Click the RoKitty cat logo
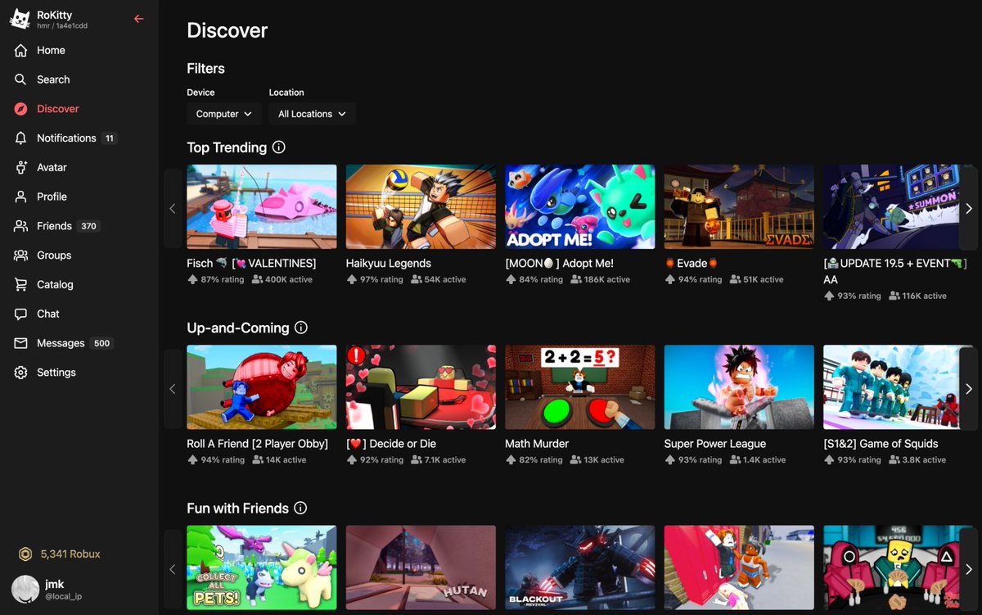The height and width of the screenshot is (615, 982). point(20,19)
